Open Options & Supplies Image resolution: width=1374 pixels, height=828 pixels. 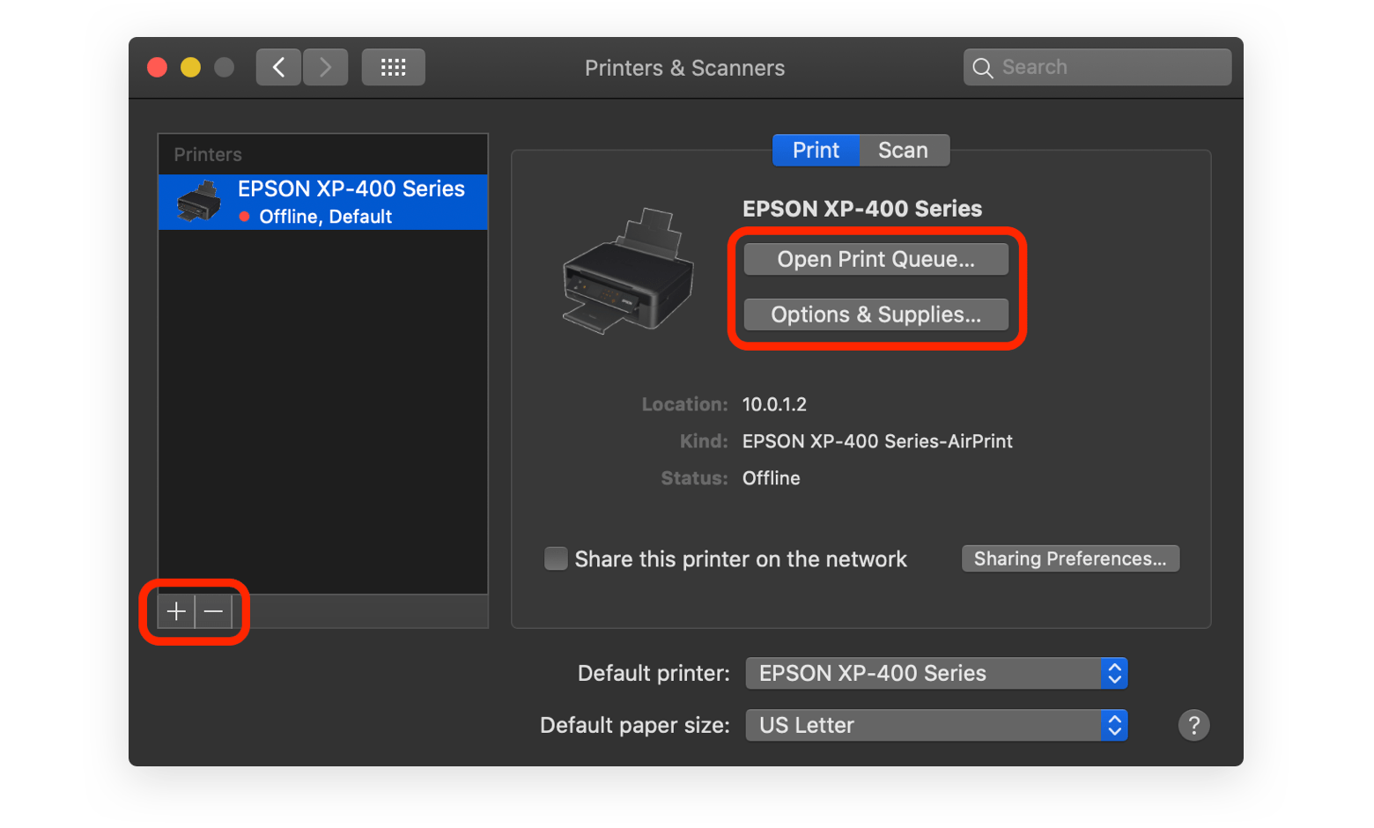[875, 314]
